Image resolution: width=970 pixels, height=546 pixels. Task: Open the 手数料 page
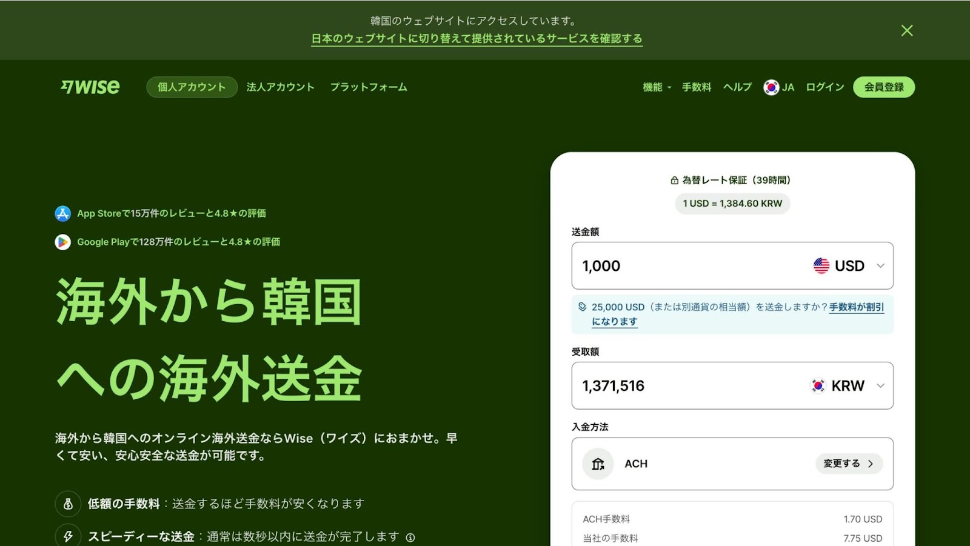pos(697,87)
